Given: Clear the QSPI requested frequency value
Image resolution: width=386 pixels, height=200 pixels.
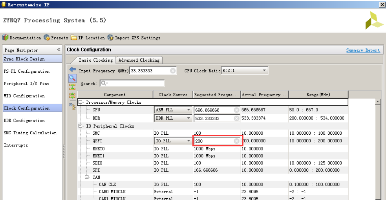Looking at the screenshot, I should [x=236, y=141].
